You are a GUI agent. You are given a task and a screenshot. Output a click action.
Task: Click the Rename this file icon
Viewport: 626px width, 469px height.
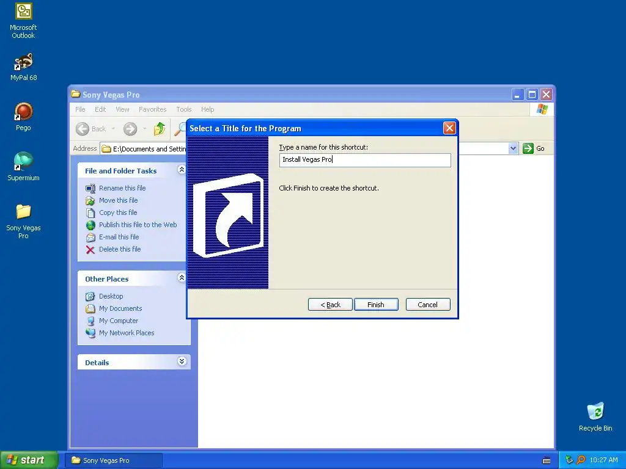tap(90, 188)
